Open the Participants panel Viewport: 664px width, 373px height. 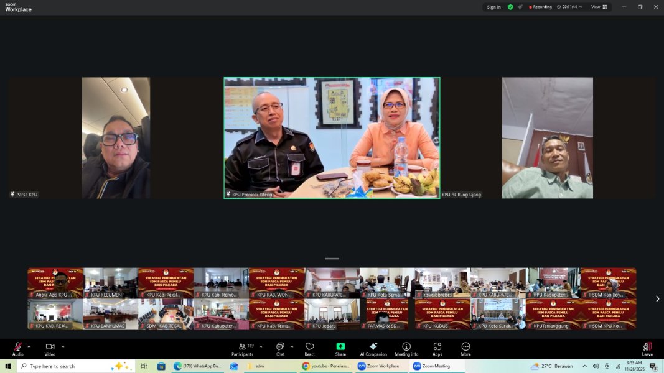242,347
